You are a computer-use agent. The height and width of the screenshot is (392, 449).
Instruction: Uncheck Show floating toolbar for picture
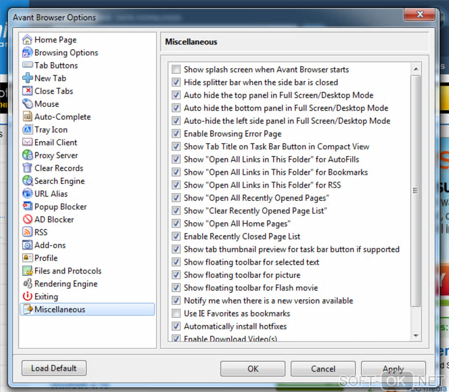point(176,275)
